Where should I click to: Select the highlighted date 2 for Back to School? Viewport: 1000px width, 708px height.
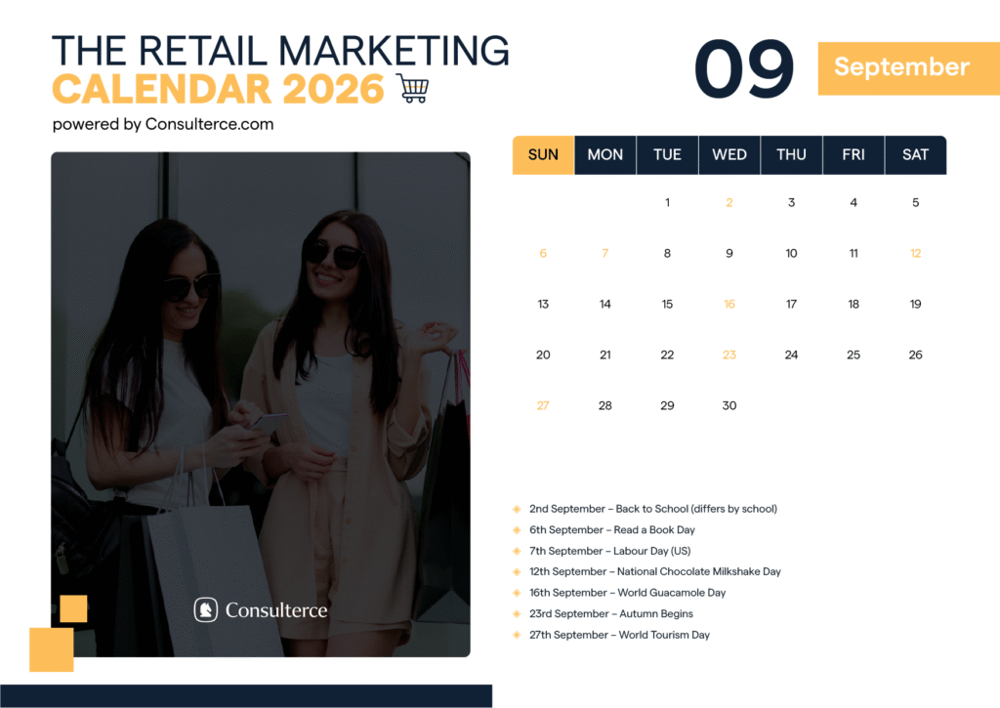[729, 202]
